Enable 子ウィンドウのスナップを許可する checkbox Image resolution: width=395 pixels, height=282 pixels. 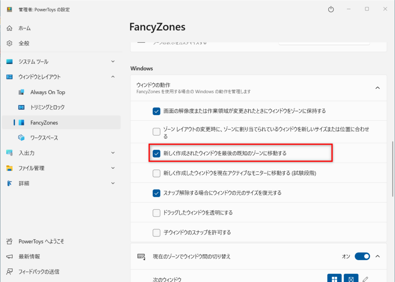click(156, 232)
